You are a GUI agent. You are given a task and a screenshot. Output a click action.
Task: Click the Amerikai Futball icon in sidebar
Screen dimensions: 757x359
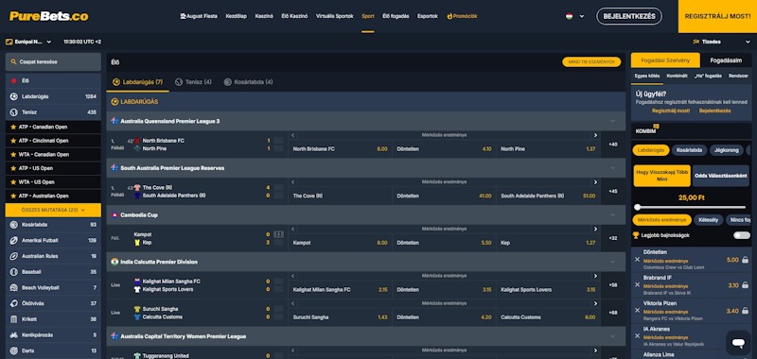click(x=13, y=241)
